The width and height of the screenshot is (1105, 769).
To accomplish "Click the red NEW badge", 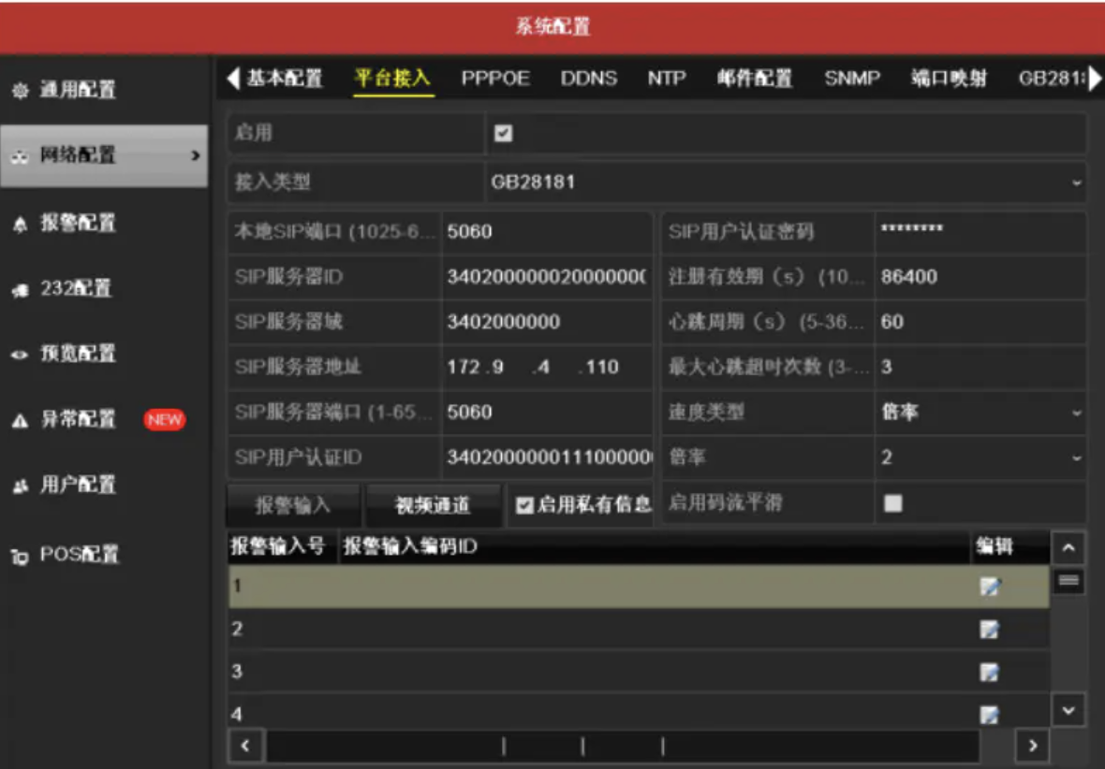I will 164,420.
